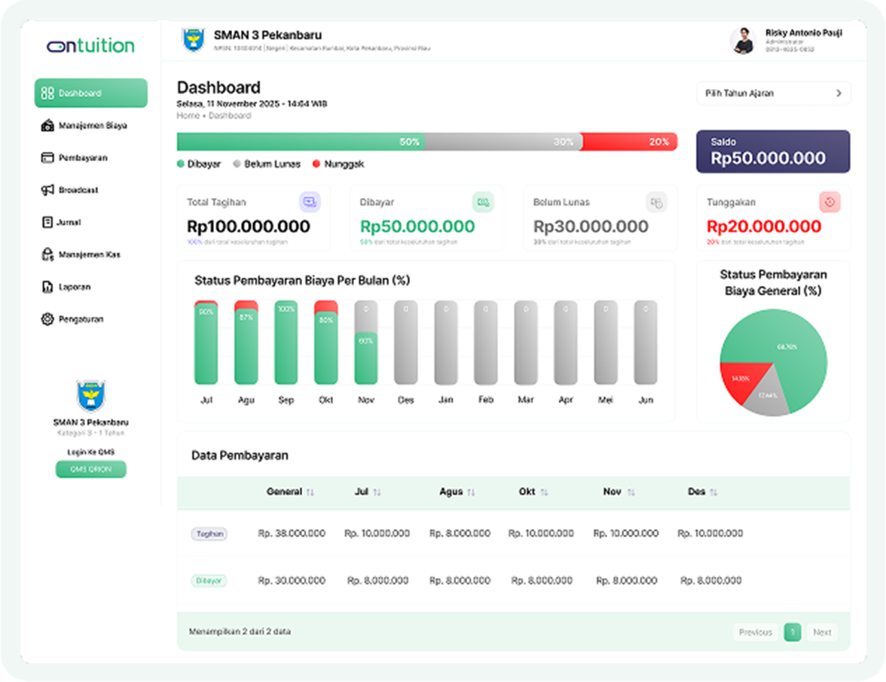
Task: Open the Pembayaran menu item
Action: [x=83, y=158]
